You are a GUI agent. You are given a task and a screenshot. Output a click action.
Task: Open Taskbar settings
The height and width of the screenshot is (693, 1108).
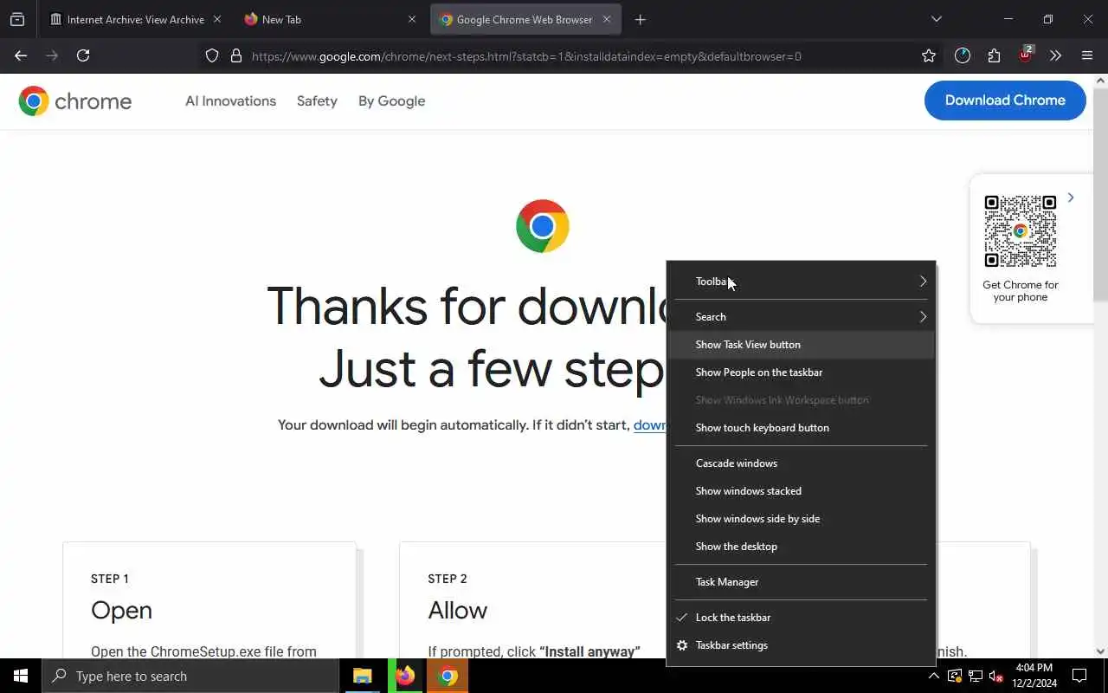tap(801, 645)
